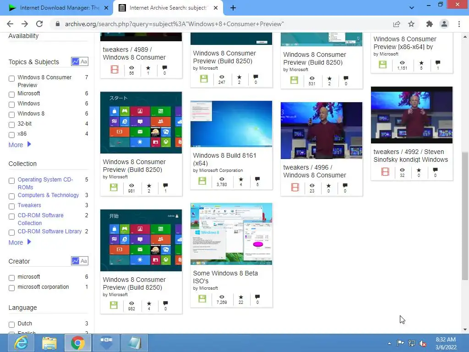Click the tweakers 4996 video thumbnail
469x352 pixels.
(322, 131)
